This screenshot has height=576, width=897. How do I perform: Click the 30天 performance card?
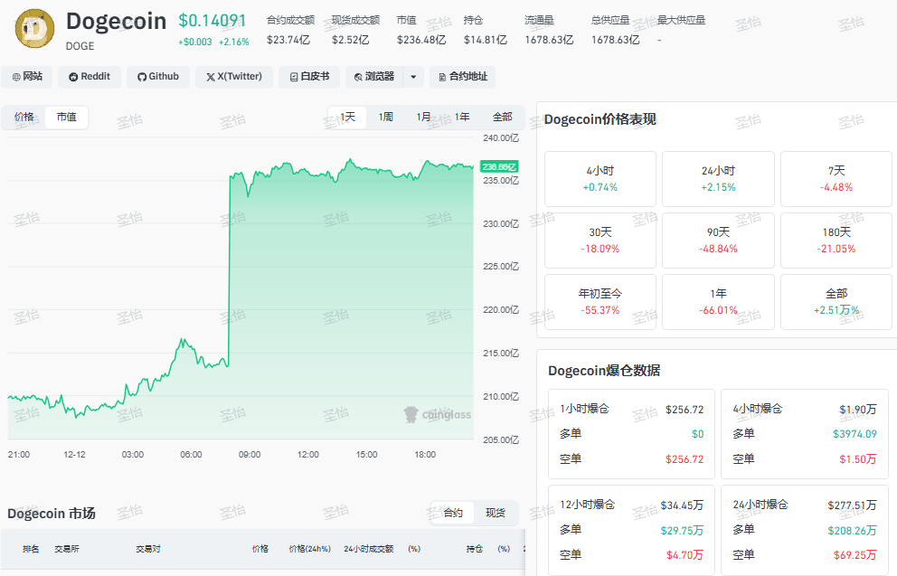tap(600, 241)
